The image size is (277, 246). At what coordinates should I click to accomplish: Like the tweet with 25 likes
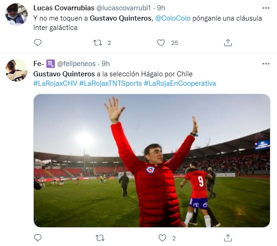click(161, 43)
